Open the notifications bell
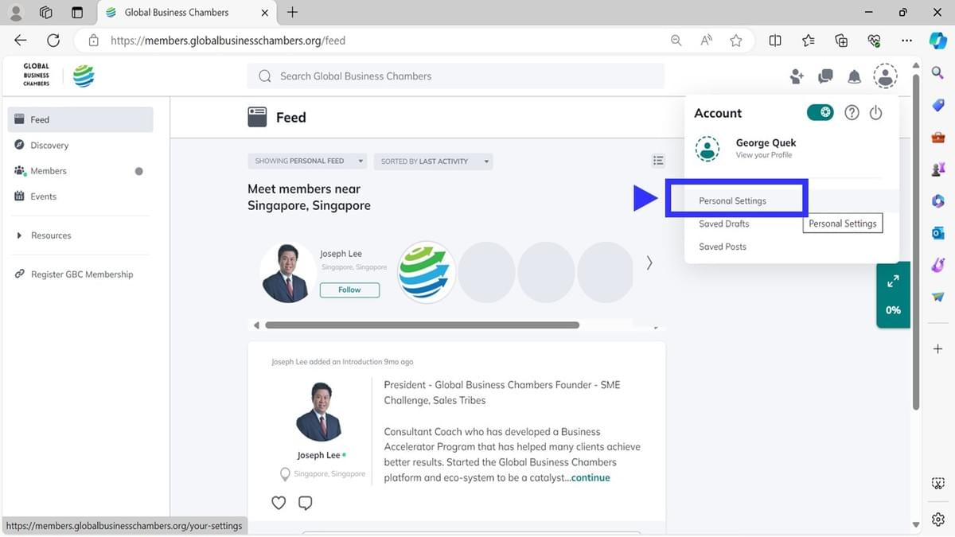Viewport: 955px width, 537px height. point(854,76)
